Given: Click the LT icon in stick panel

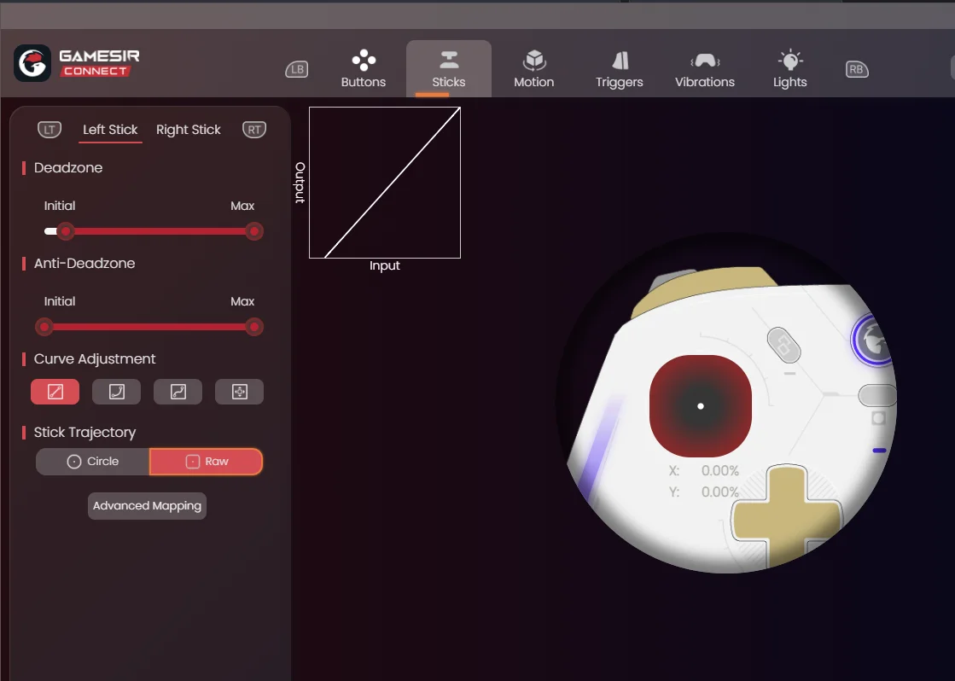Looking at the screenshot, I should [x=49, y=130].
